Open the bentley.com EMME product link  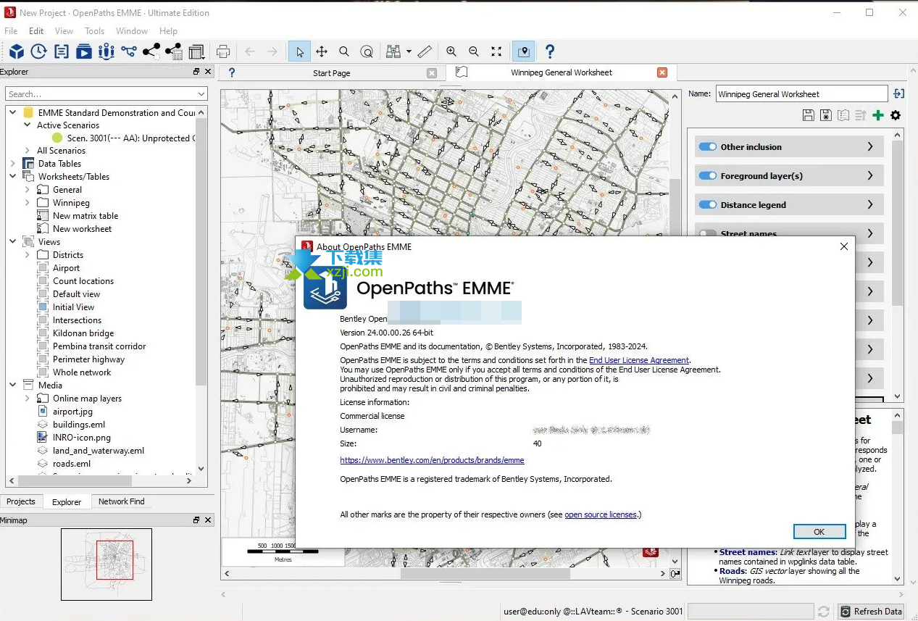[x=432, y=460]
